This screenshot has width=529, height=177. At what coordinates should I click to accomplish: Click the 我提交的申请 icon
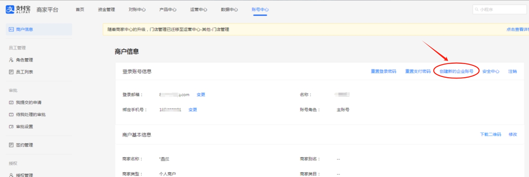click(x=11, y=103)
